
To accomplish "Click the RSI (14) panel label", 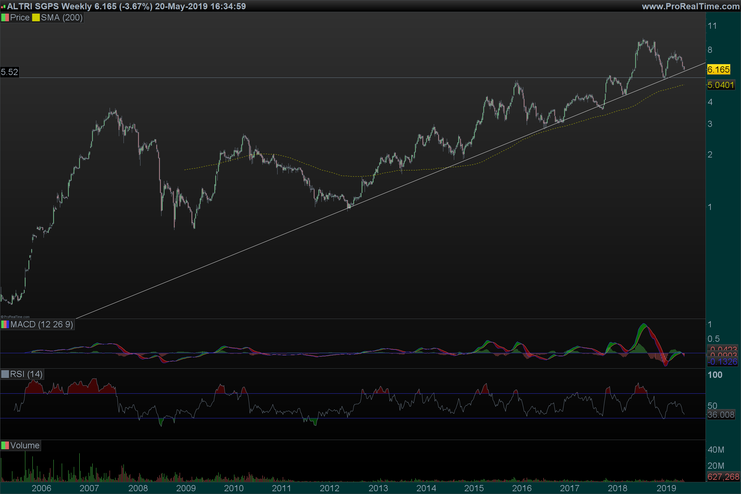I will [26, 374].
